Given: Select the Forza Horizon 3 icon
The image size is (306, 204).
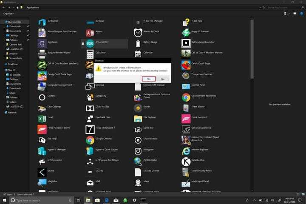Looking at the screenshot, I should point(186,119).
